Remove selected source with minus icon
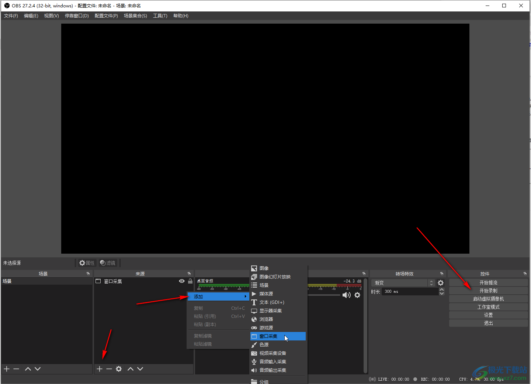 [109, 369]
